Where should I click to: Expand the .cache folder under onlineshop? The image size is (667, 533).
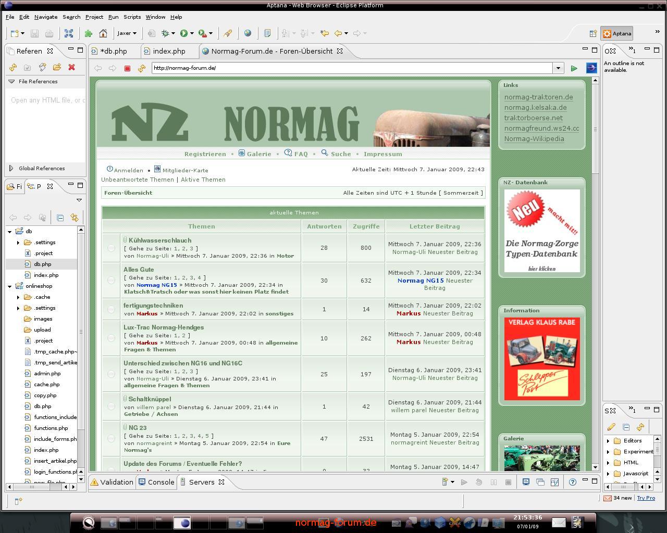[x=18, y=297]
